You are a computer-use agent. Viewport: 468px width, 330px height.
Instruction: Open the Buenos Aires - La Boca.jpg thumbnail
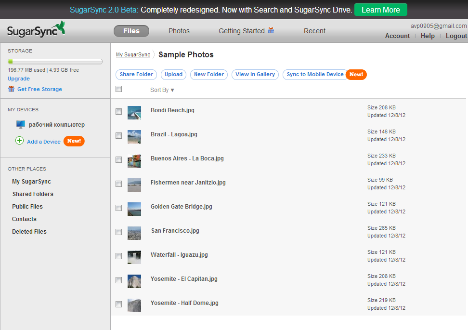point(134,161)
